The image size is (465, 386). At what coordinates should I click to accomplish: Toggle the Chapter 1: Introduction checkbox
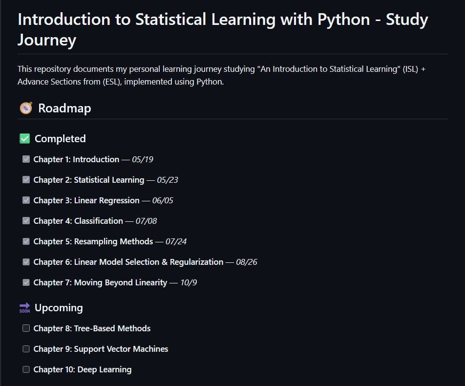tap(26, 159)
